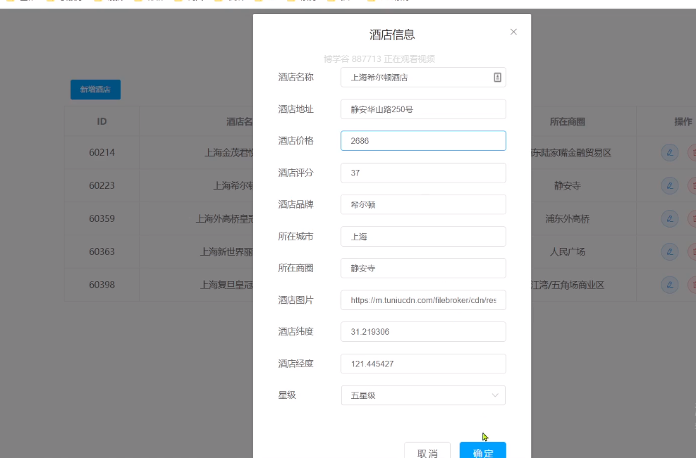
Task: Click the 酒店名称 input field
Action: 423,77
